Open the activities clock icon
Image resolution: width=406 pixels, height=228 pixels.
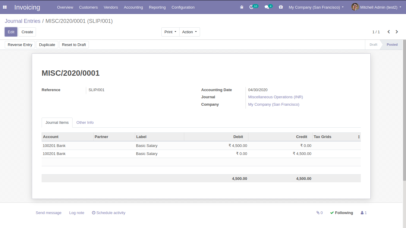click(251, 7)
